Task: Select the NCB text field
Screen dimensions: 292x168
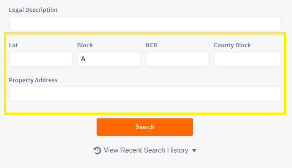Action: pos(177,59)
